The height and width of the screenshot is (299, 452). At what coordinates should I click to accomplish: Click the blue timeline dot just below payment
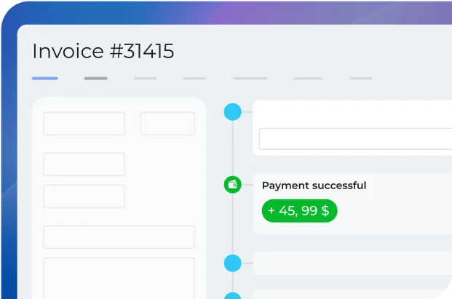coord(232,263)
